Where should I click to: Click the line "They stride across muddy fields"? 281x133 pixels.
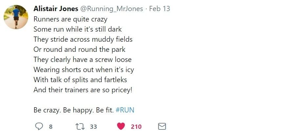coord(83,39)
